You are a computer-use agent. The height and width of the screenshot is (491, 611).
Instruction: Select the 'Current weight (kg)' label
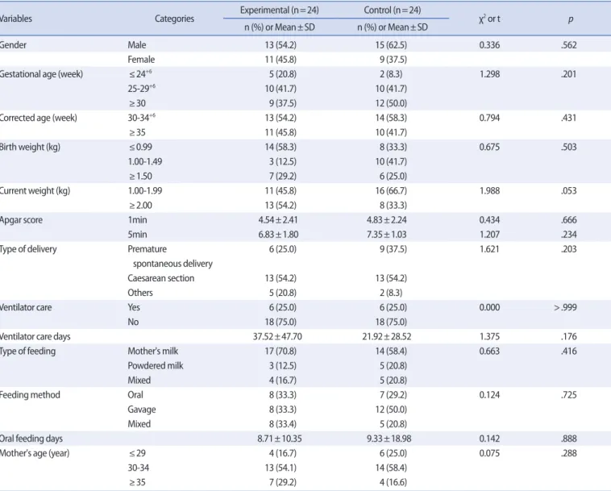click(x=35, y=190)
